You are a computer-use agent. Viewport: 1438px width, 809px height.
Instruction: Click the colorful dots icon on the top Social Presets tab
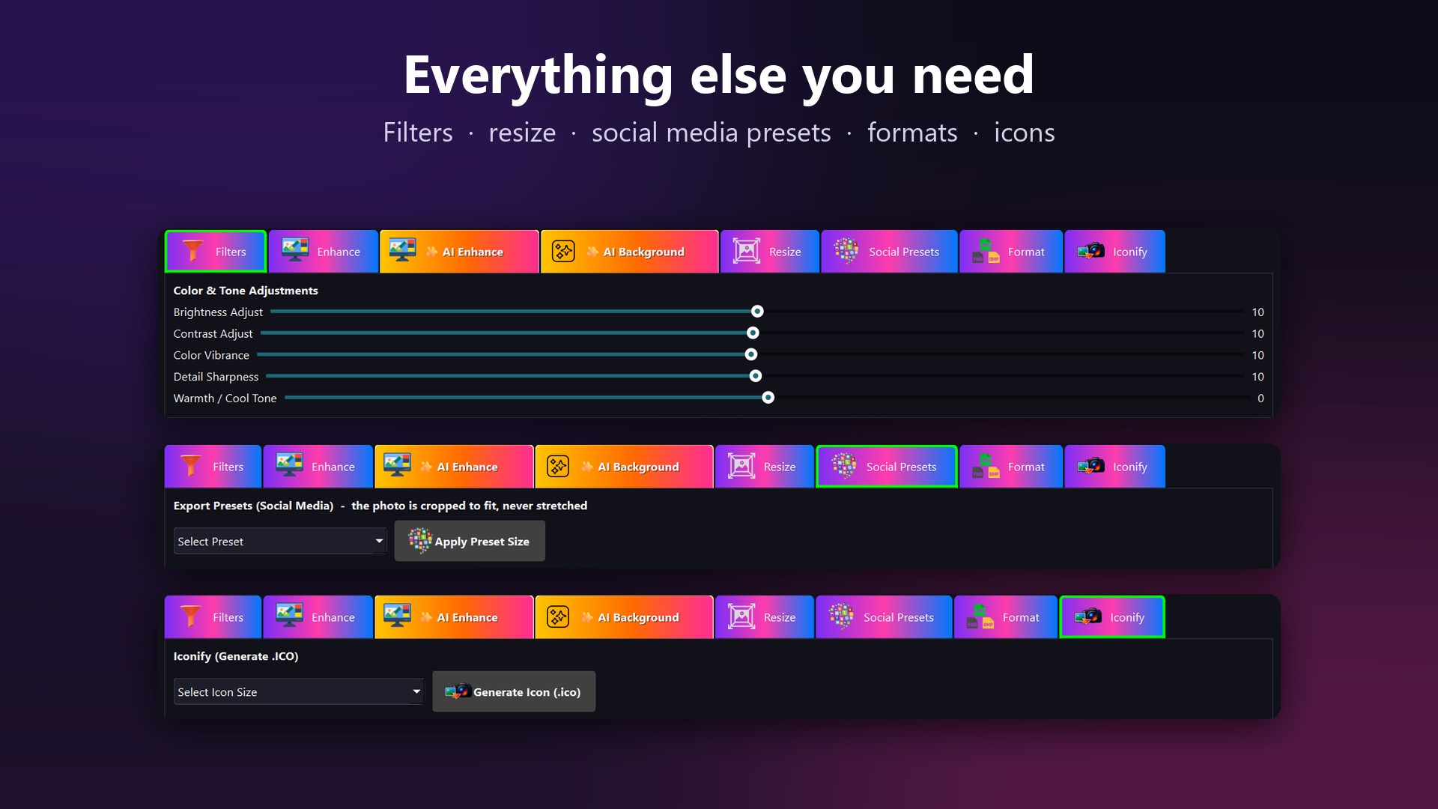click(x=846, y=250)
